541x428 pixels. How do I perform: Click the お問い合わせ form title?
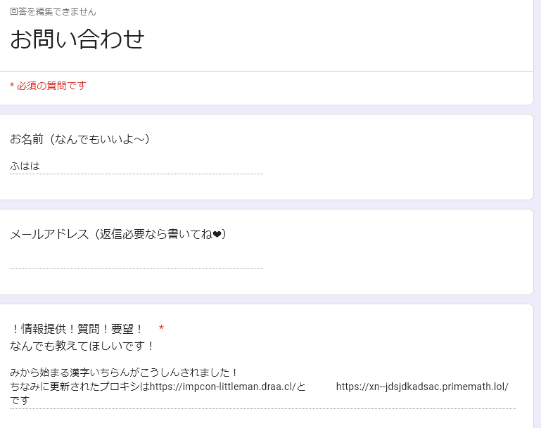pos(77,39)
